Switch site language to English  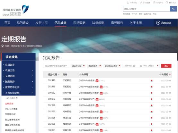(158, 3)
